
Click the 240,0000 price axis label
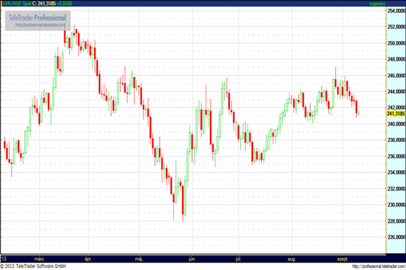(x=396, y=124)
